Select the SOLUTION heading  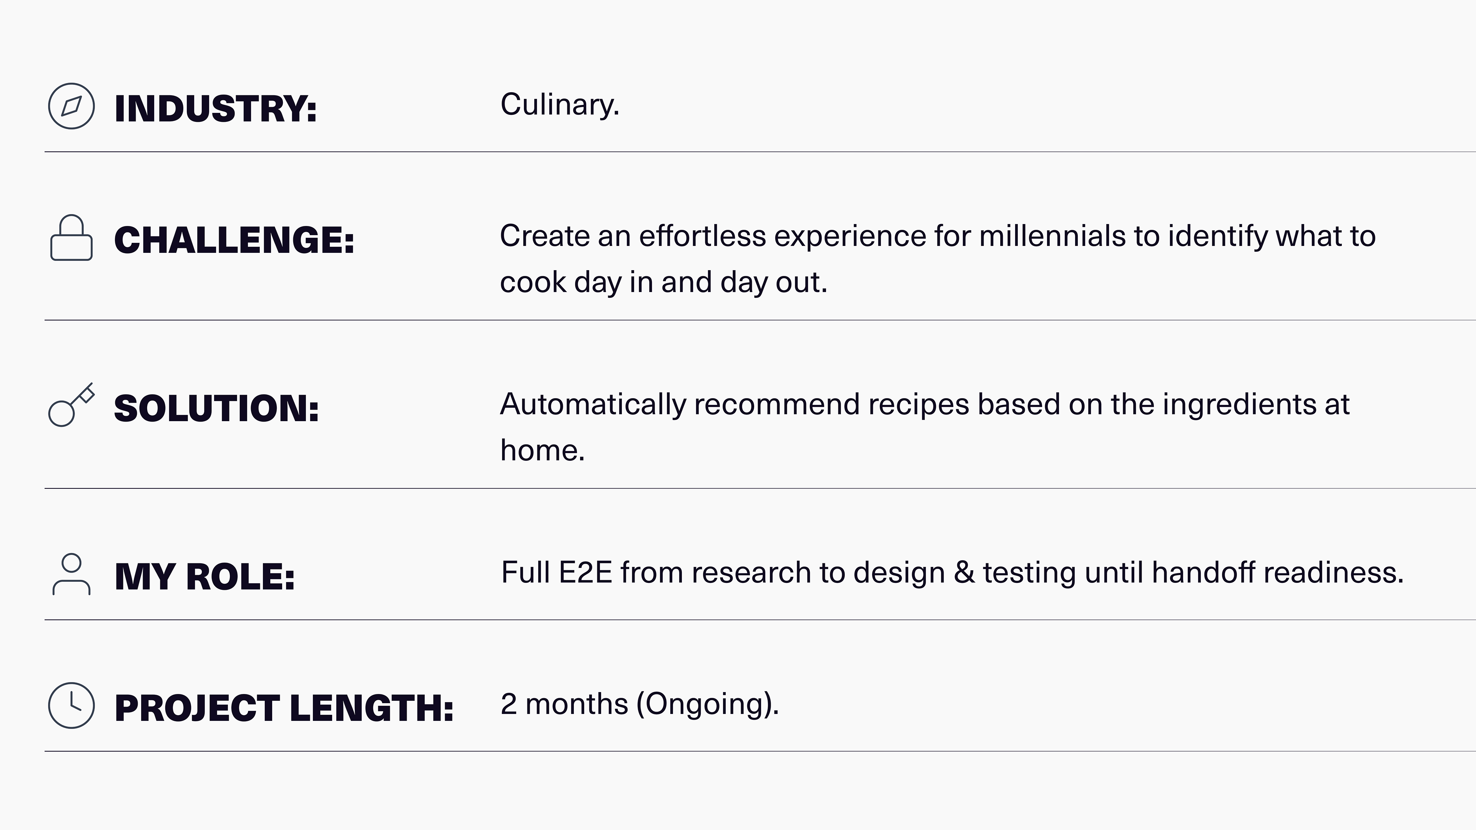point(216,408)
